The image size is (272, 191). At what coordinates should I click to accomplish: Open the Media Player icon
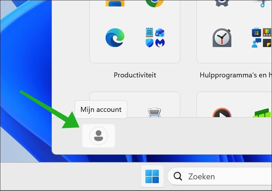click(x=222, y=112)
